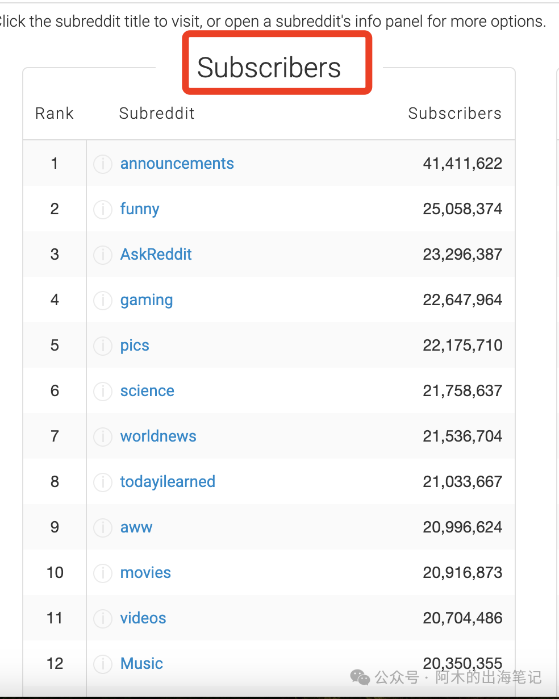Open info icon for todayilearned
The width and height of the screenshot is (559, 699).
point(103,482)
